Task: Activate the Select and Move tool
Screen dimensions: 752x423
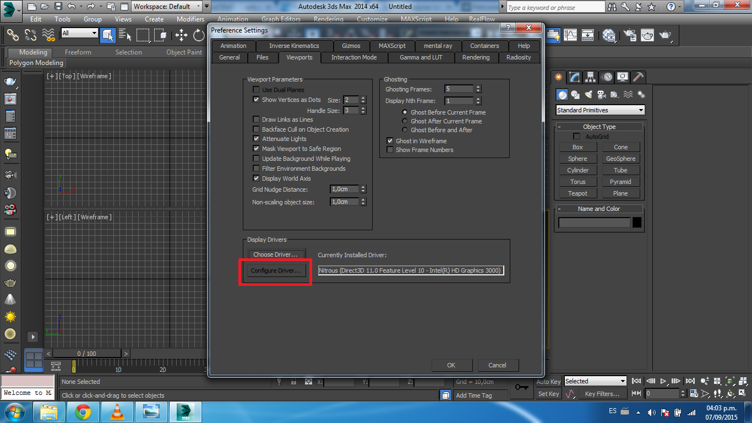Action: click(x=181, y=35)
